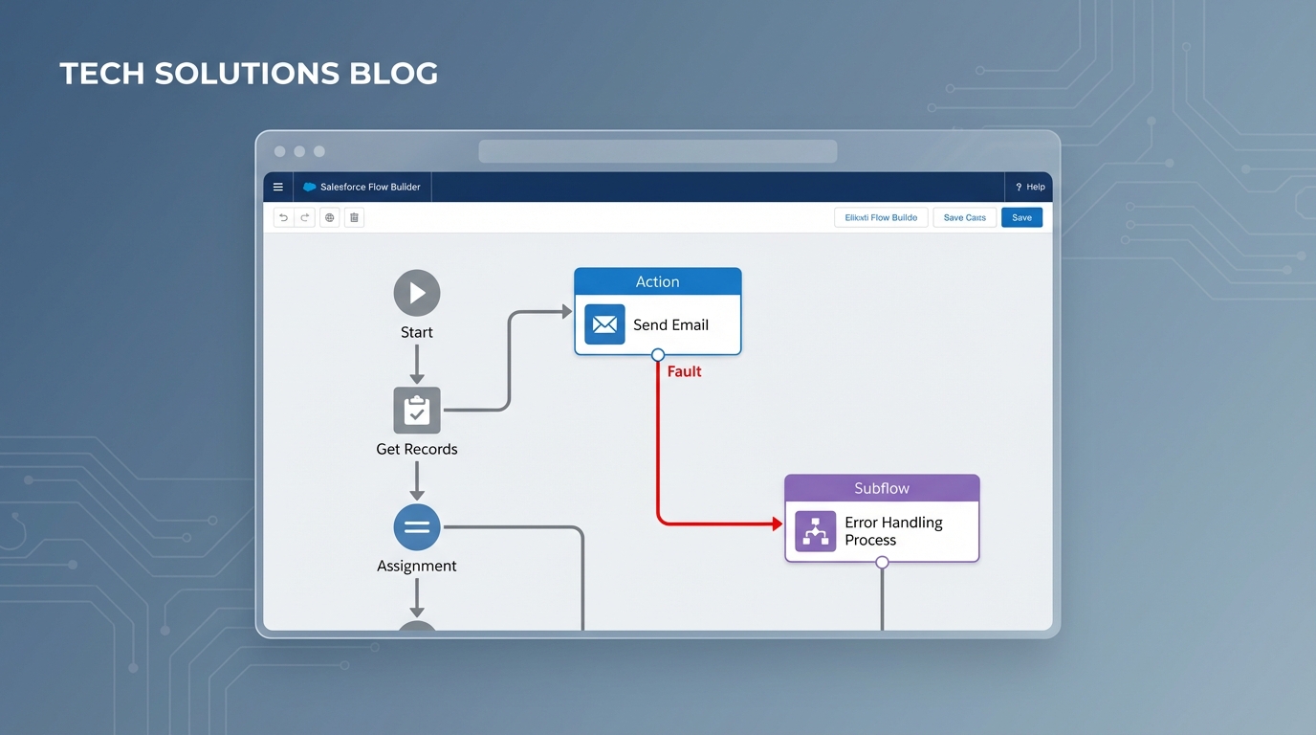Screen dimensions: 1316x735
Task: Click the browser address bar
Action: point(657,150)
